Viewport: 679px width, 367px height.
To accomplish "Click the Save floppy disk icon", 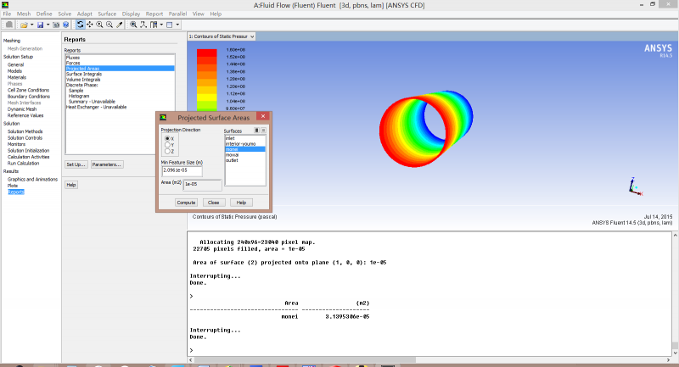I will [40, 25].
